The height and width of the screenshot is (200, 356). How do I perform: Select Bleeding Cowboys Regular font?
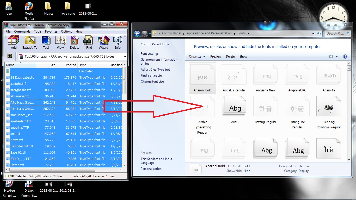point(329,112)
